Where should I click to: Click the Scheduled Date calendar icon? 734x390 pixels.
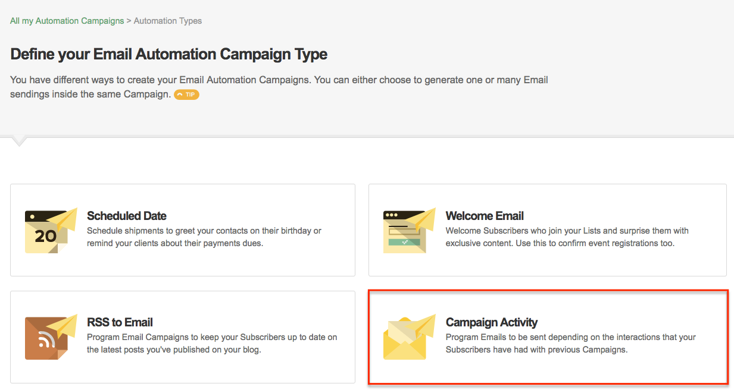51,230
